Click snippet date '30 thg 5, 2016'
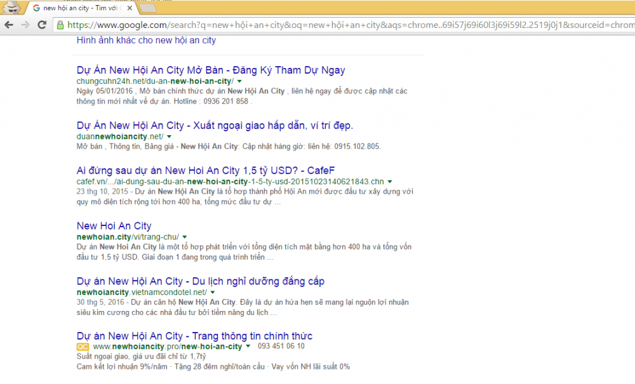Viewport: 635px width, 384px height. (100, 303)
